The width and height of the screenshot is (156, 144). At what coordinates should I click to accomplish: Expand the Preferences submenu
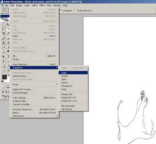pyautogui.click(x=57, y=116)
